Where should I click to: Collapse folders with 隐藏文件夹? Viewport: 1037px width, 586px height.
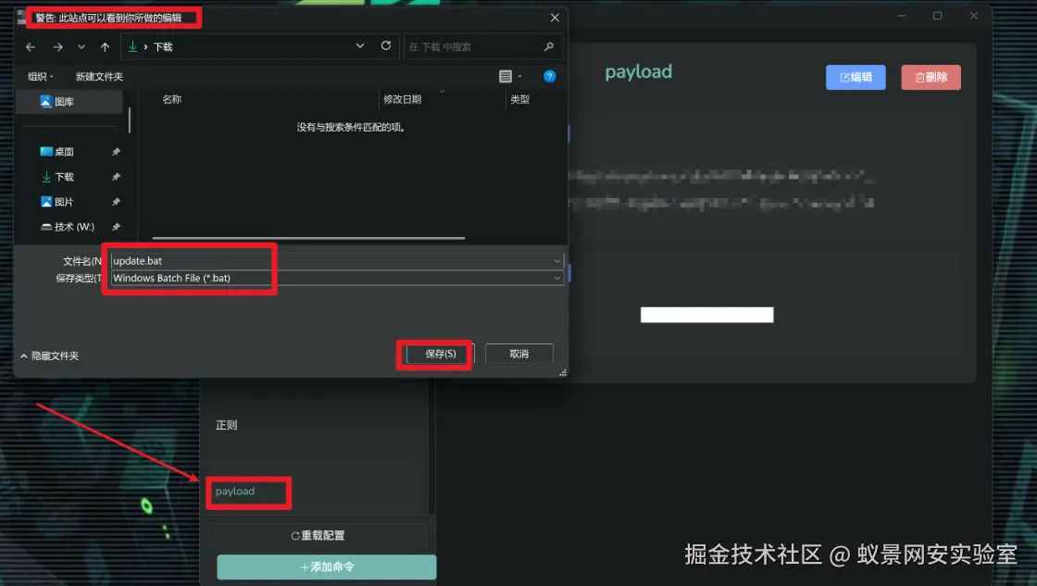click(50, 356)
